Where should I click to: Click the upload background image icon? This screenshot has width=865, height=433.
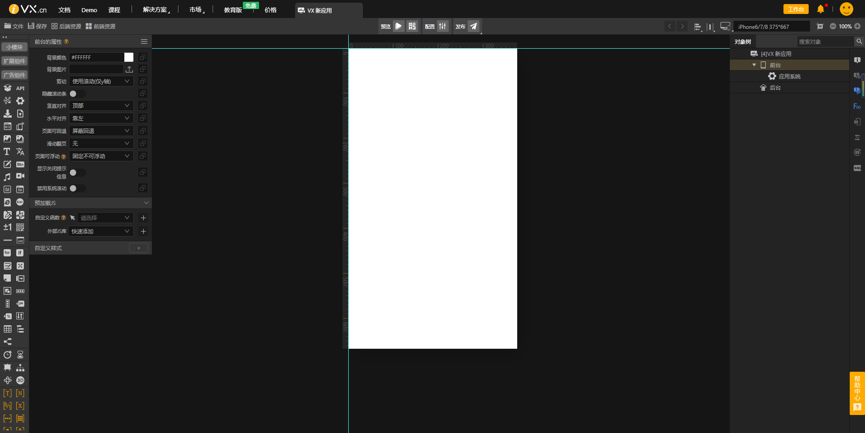coord(129,69)
